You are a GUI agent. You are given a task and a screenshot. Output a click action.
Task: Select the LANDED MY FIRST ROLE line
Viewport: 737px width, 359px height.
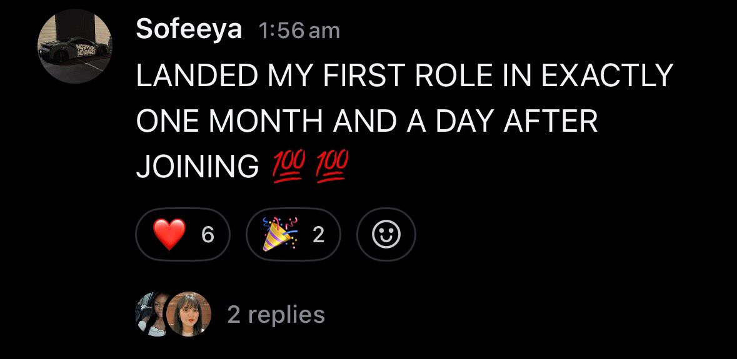click(404, 75)
